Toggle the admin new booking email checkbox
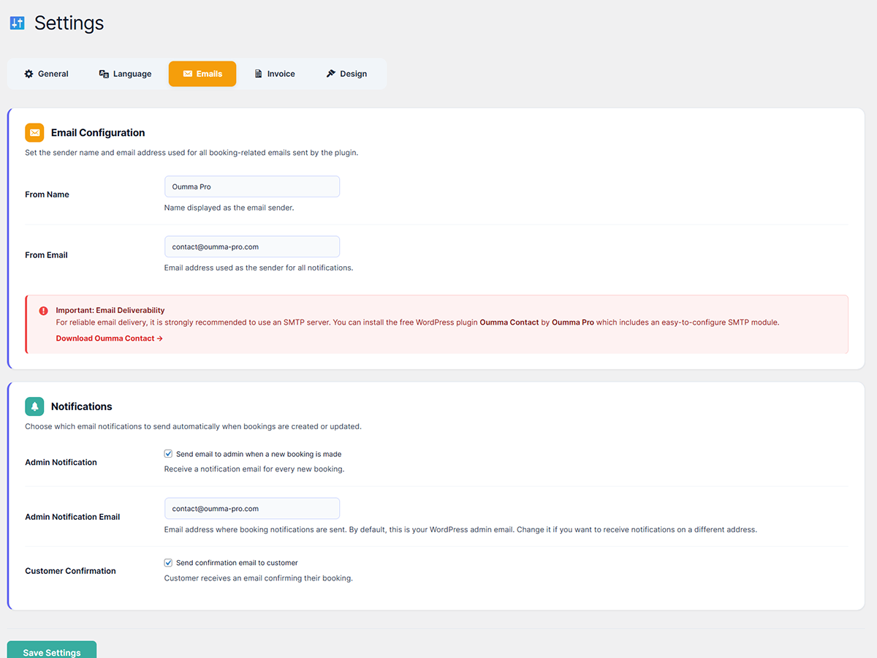The height and width of the screenshot is (658, 877). 169,454
